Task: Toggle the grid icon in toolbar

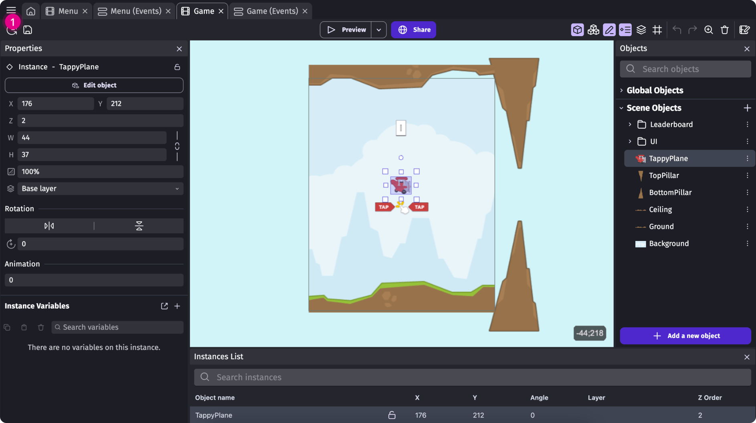Action: pos(657,30)
